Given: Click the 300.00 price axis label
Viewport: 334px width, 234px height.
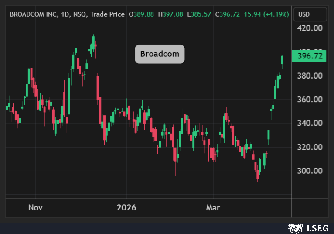Looking at the screenshot, I should click(310, 171).
